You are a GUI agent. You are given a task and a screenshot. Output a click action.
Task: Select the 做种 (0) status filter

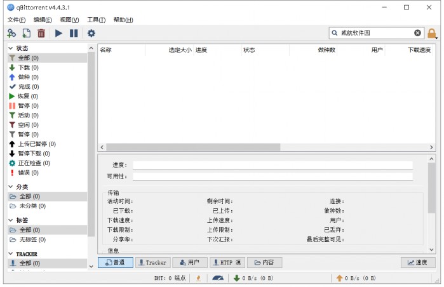click(47, 77)
